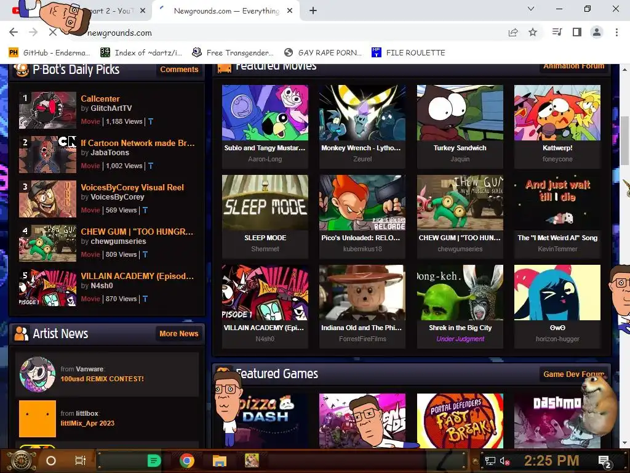Switch to the Newgrounds.com tab

pos(226,11)
